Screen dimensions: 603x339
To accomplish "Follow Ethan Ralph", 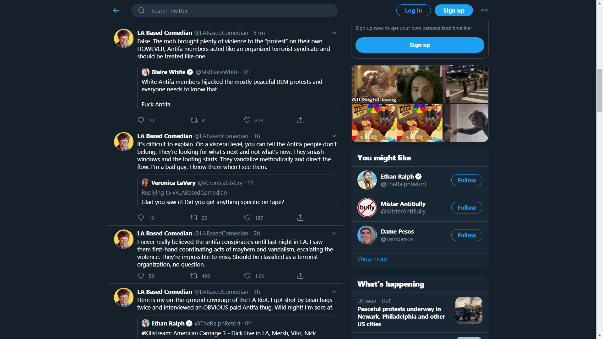I will (x=467, y=180).
